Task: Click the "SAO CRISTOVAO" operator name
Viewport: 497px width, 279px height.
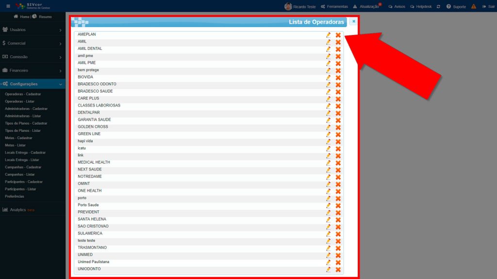Action: [x=93, y=226]
